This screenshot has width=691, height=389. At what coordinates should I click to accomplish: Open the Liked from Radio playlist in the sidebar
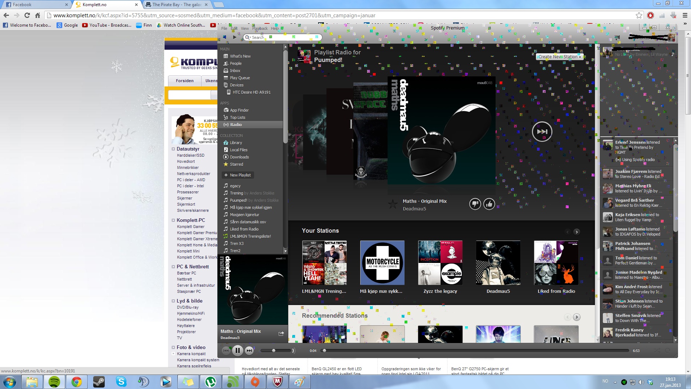(x=241, y=229)
